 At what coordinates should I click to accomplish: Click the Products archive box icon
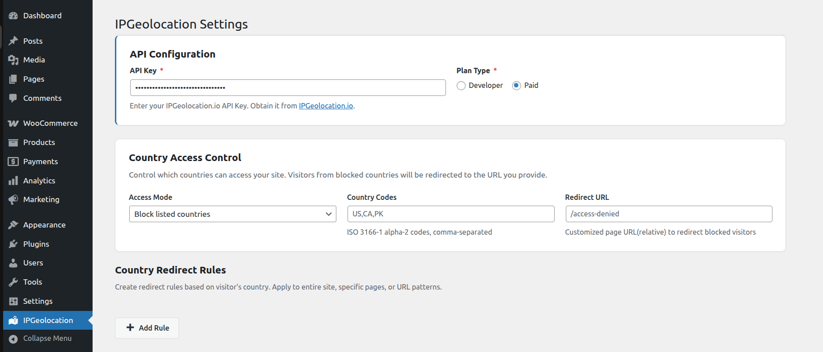[13, 142]
